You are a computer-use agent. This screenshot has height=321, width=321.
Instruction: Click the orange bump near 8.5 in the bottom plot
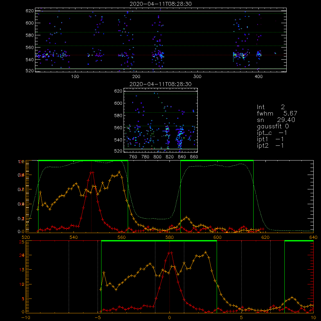click(292, 298)
